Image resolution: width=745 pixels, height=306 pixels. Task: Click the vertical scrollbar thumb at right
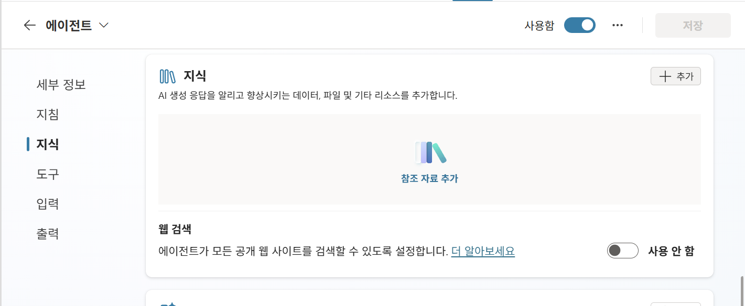(x=741, y=290)
